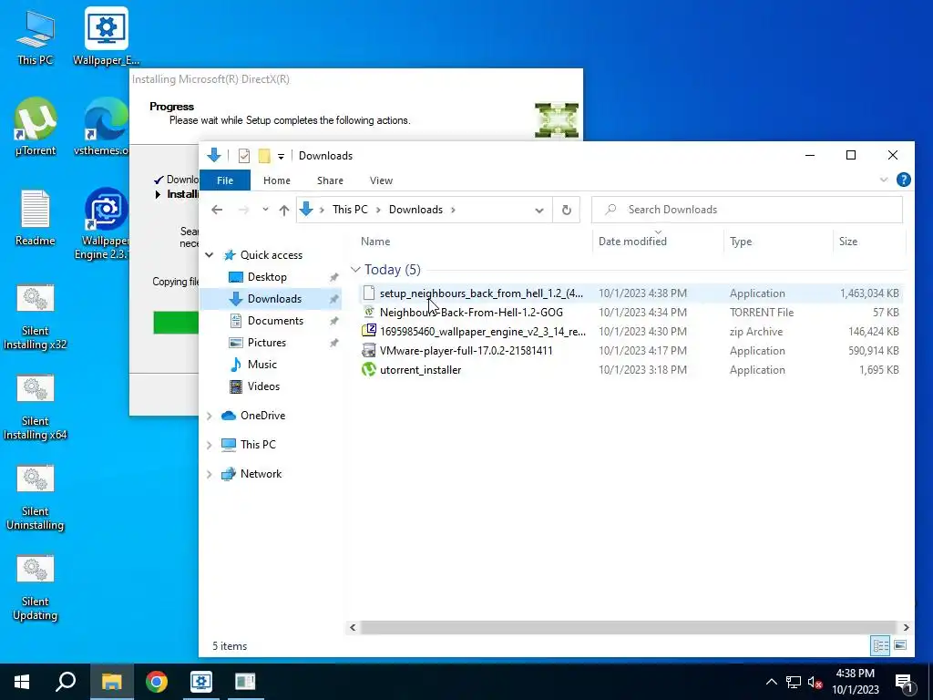Collapse the Quick access tree node
This screenshot has height=700, width=933.
pyautogui.click(x=210, y=255)
